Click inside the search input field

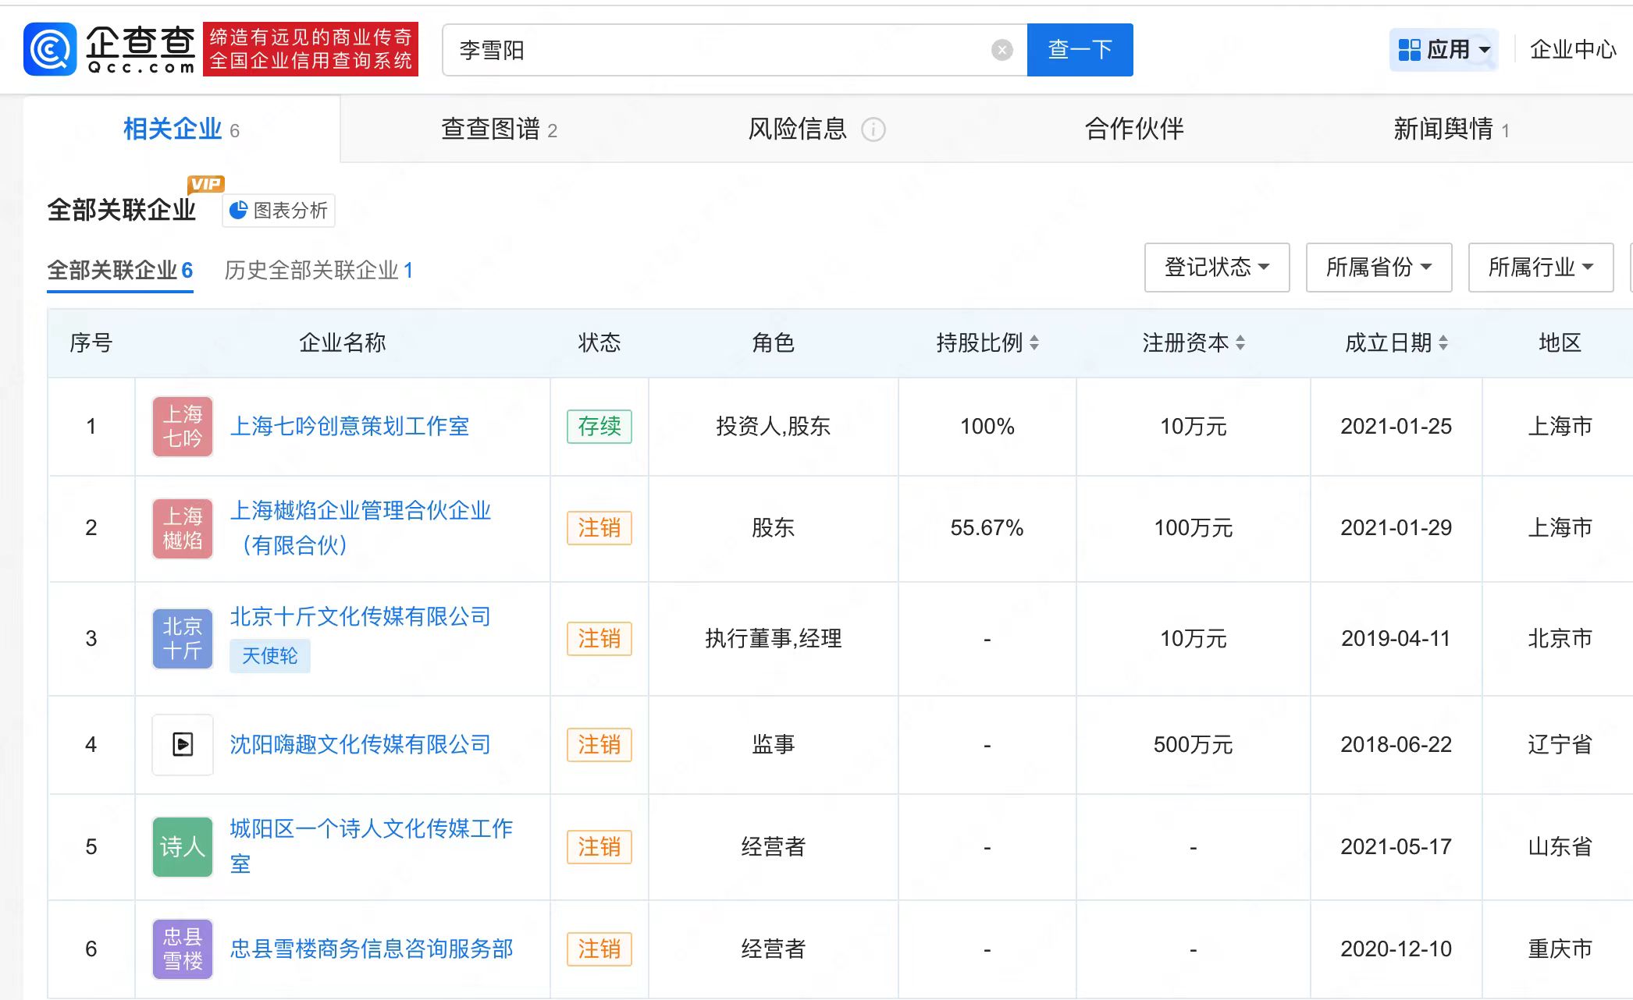pyautogui.click(x=703, y=49)
